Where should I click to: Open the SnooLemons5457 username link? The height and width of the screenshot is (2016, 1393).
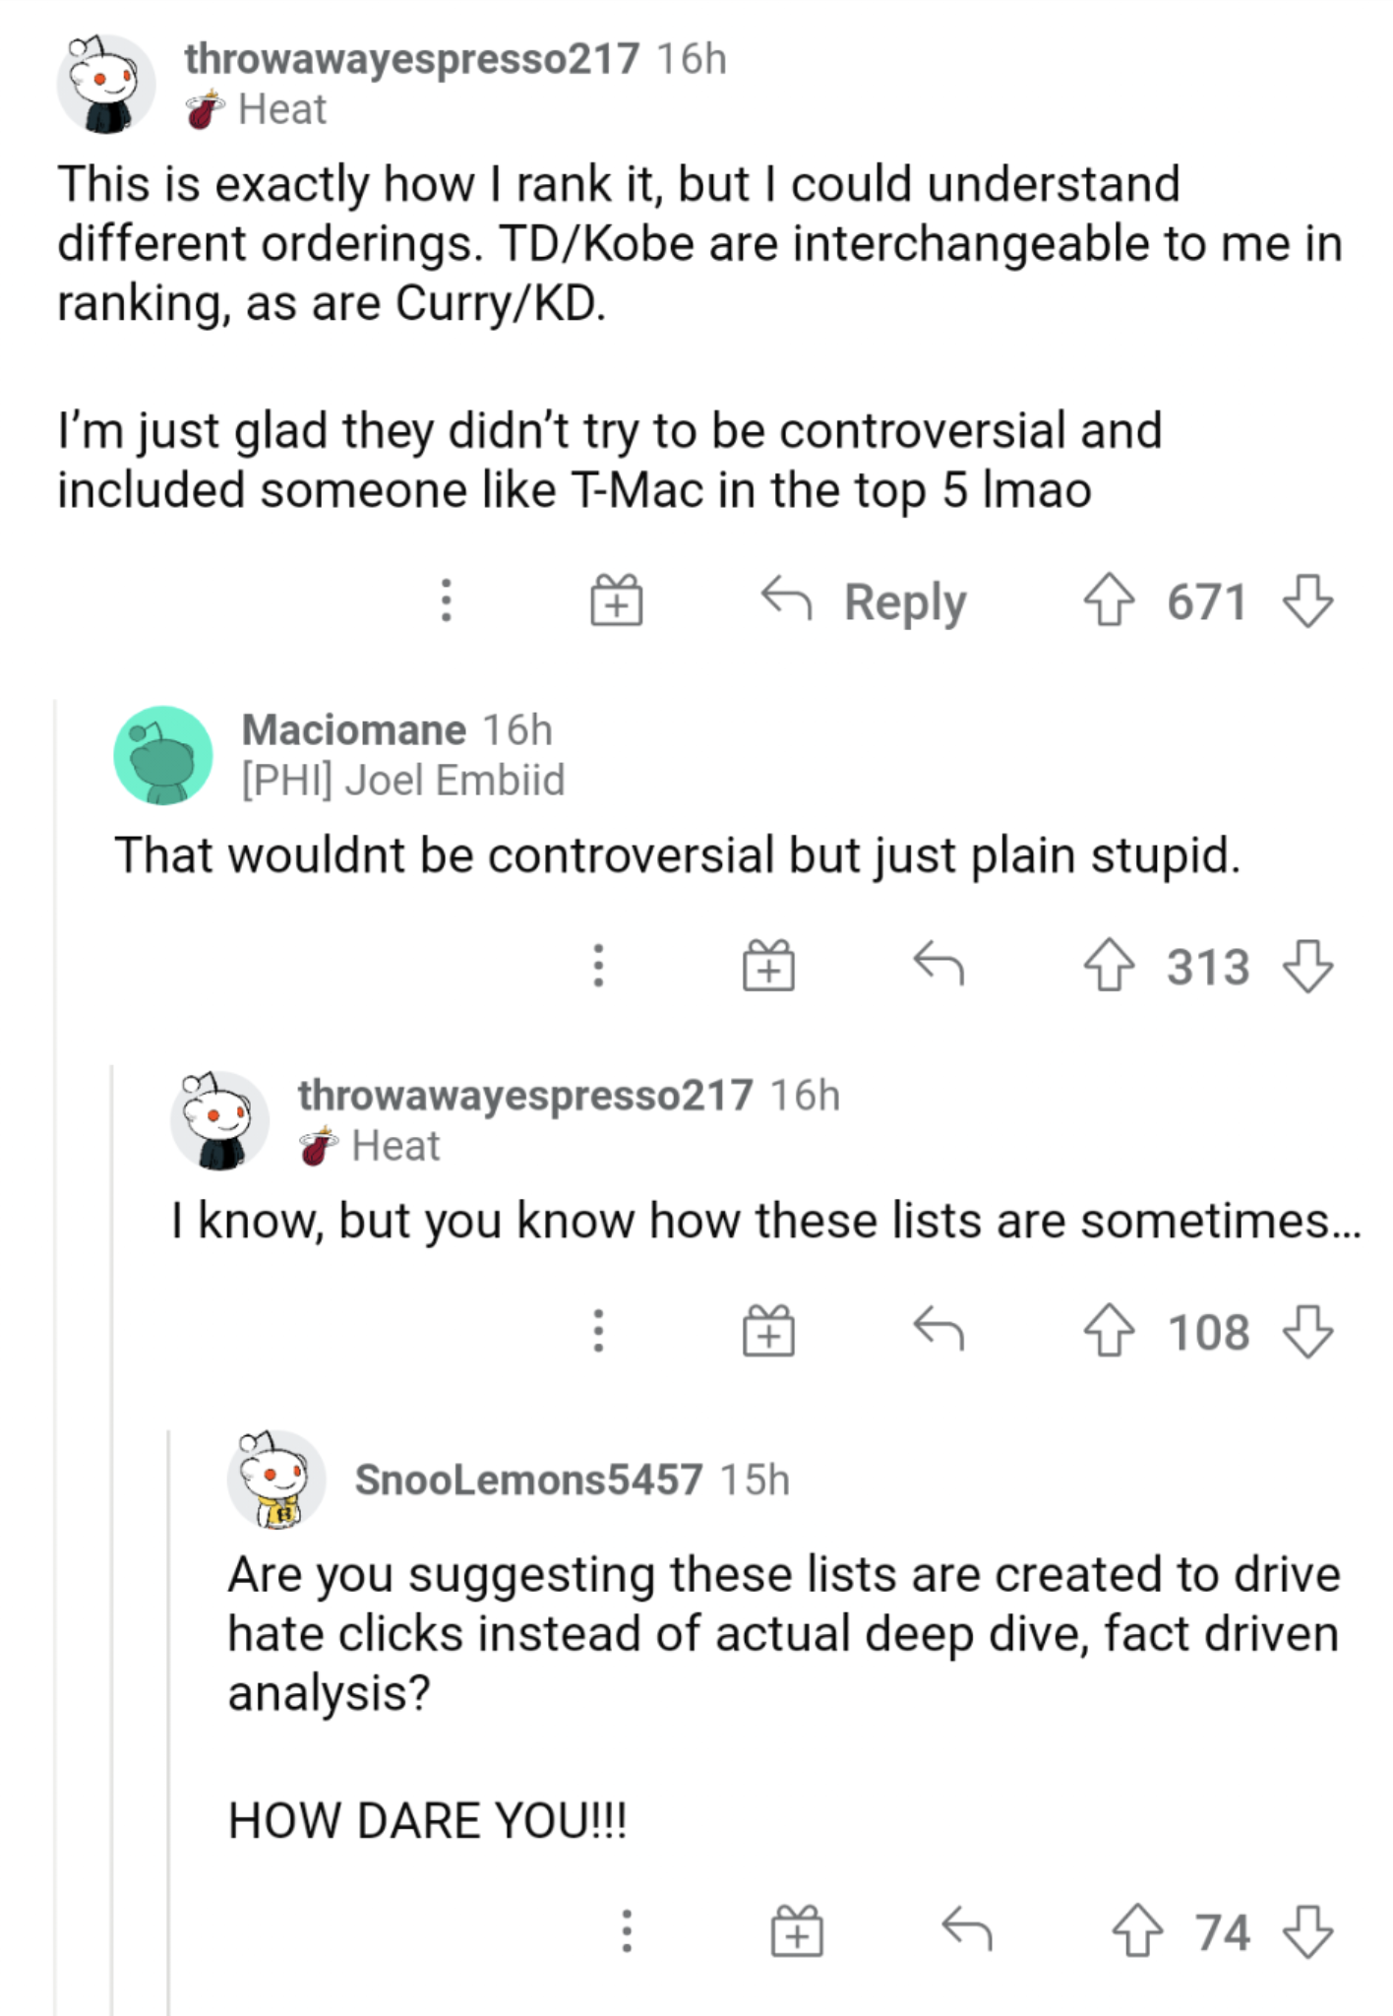click(x=528, y=1480)
